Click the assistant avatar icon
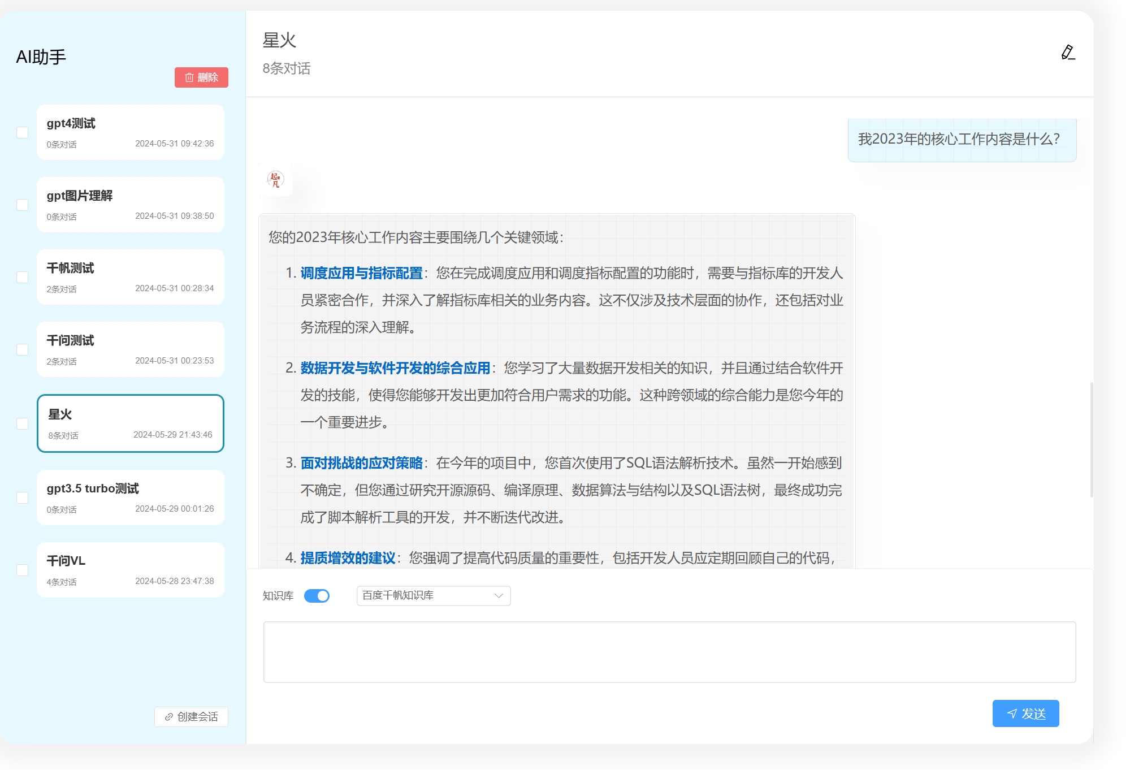This screenshot has height=770, width=1130. (x=275, y=179)
